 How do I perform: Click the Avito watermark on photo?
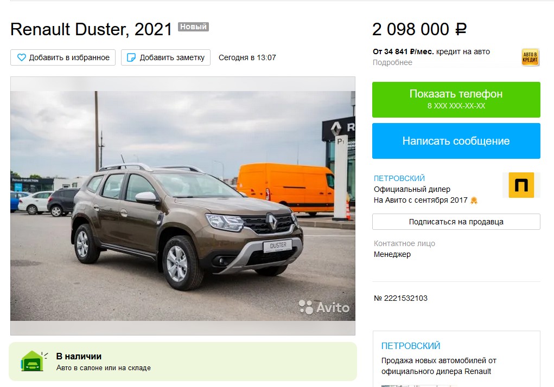click(324, 307)
